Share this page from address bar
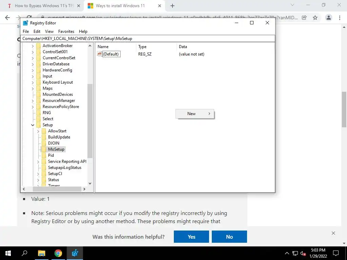347x260 pixels. pos(304,18)
